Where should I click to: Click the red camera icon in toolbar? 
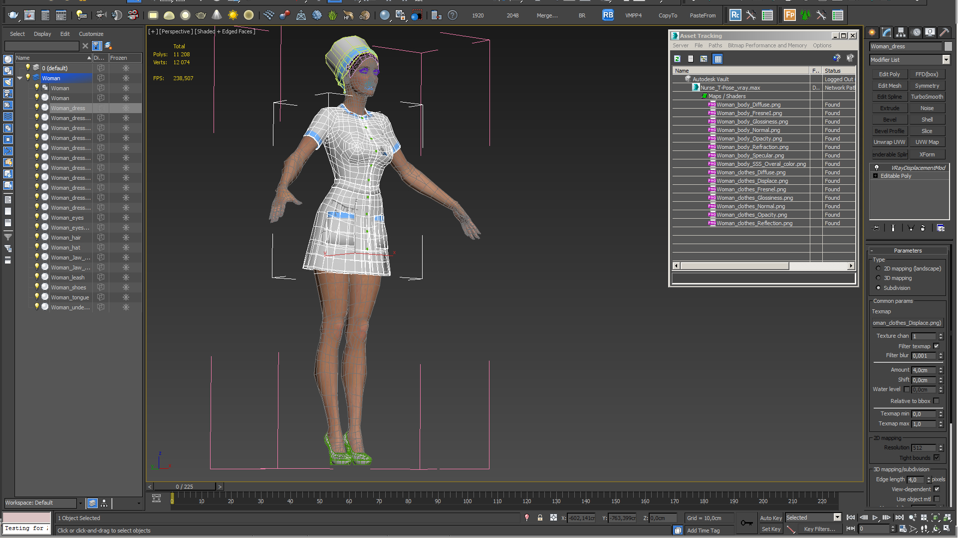pyautogui.click(x=133, y=15)
